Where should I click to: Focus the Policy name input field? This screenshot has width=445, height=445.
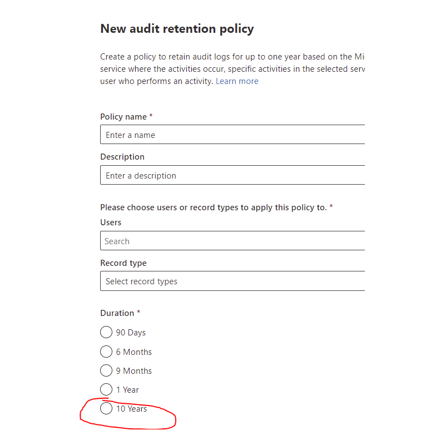tap(233, 134)
